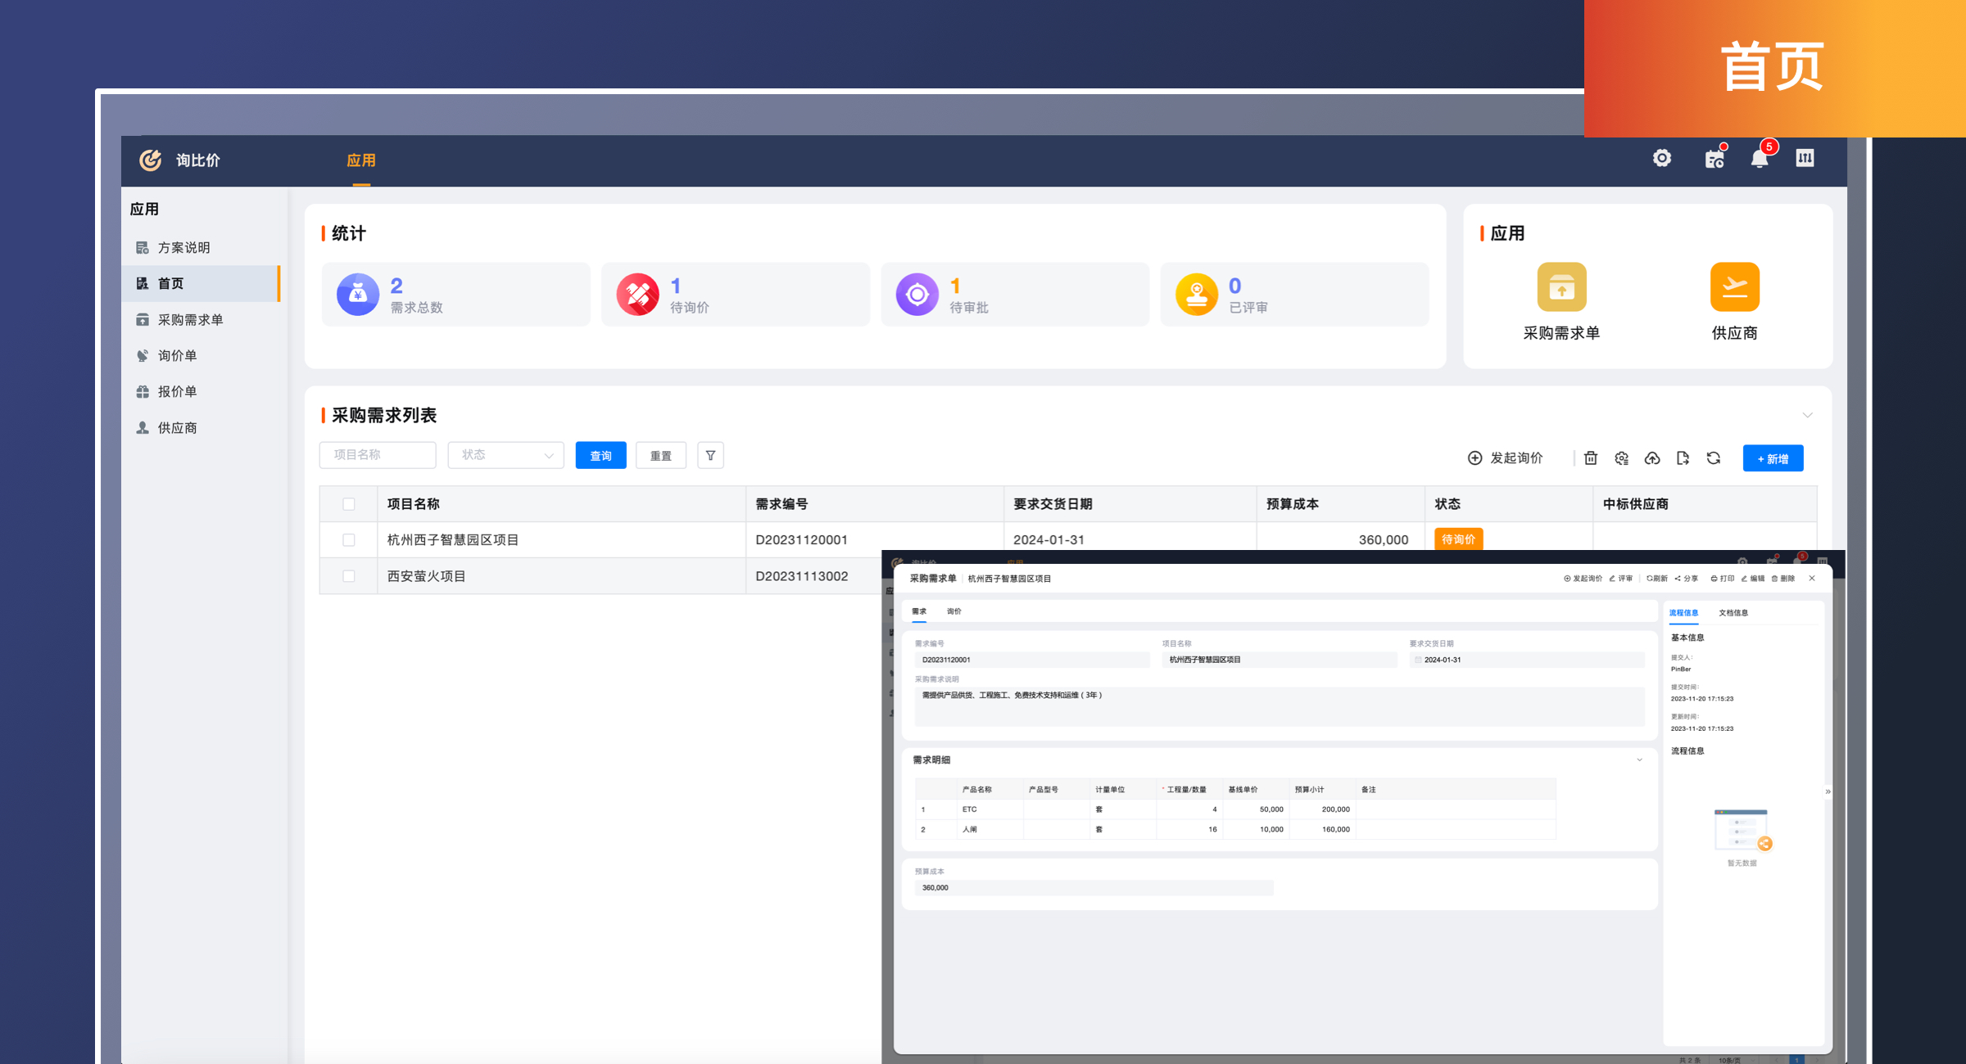
Task: Click the settings gear icon in header
Action: click(x=1661, y=159)
